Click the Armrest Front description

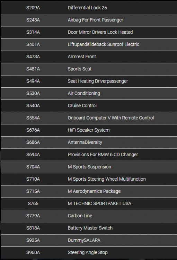82,57
